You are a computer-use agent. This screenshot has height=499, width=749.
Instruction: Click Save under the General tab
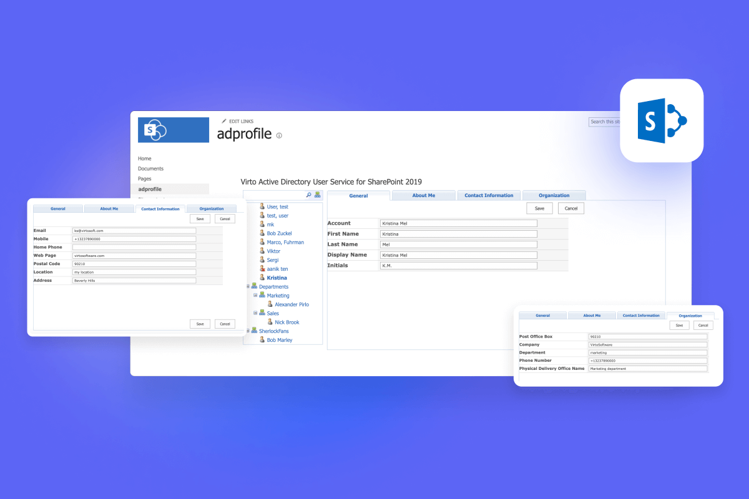tap(539, 208)
